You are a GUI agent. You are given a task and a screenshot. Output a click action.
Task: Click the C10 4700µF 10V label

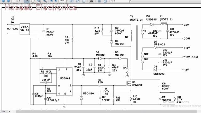(x=153, y=33)
